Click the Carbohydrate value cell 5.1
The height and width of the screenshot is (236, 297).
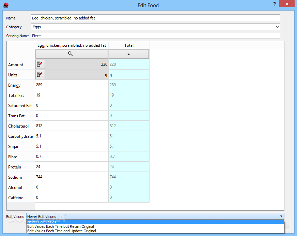[72, 136]
